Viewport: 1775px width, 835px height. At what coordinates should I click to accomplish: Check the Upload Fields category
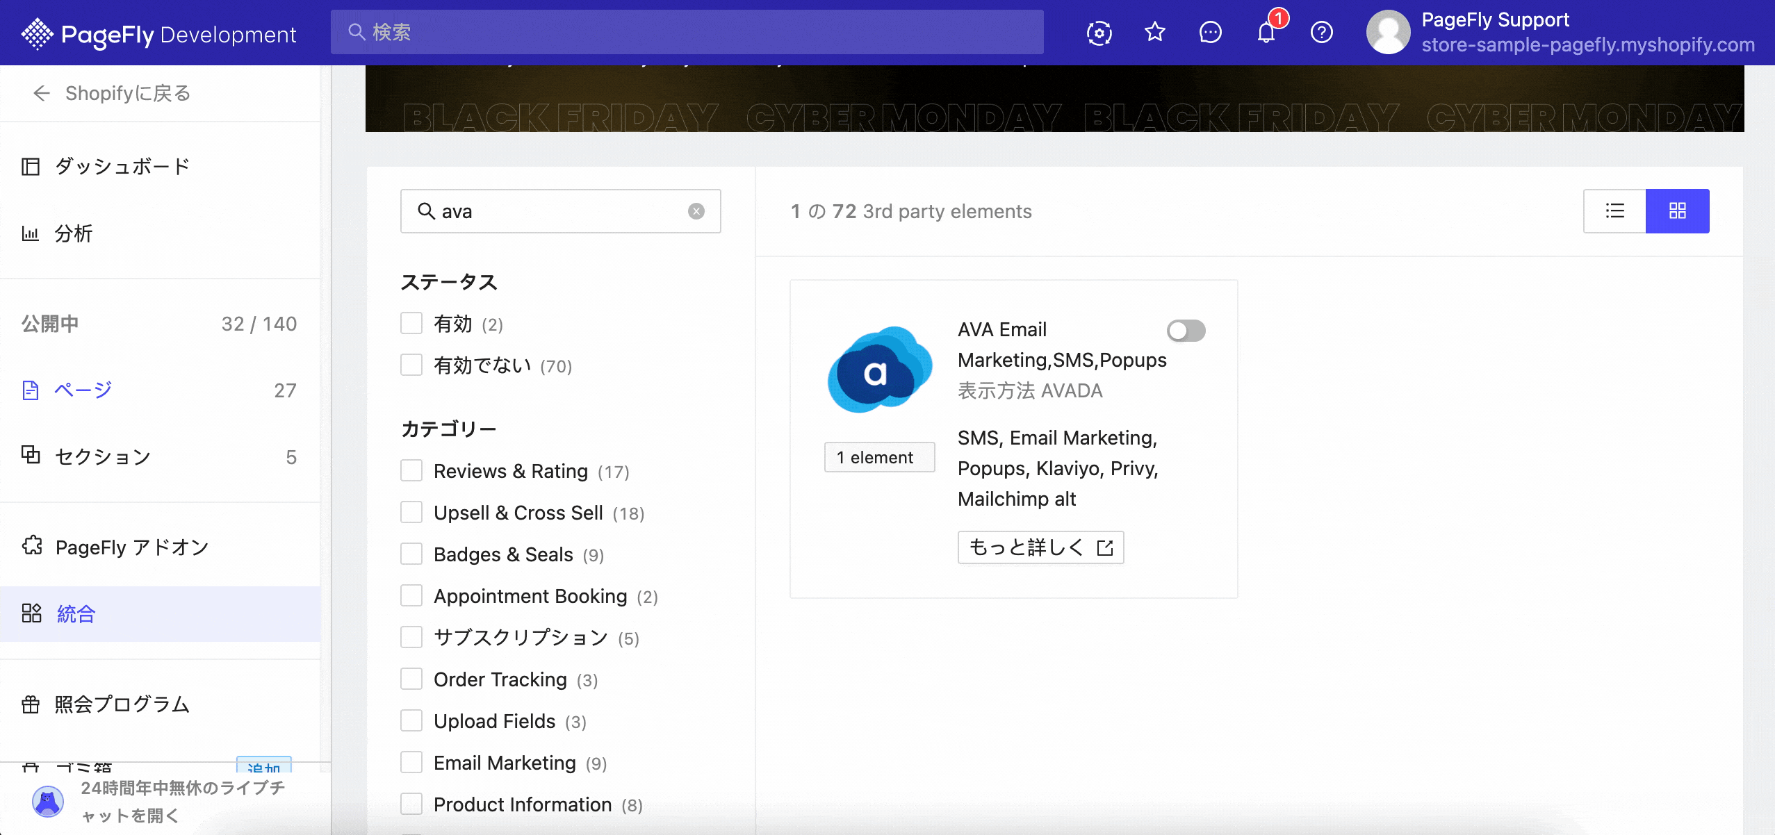pyautogui.click(x=411, y=720)
